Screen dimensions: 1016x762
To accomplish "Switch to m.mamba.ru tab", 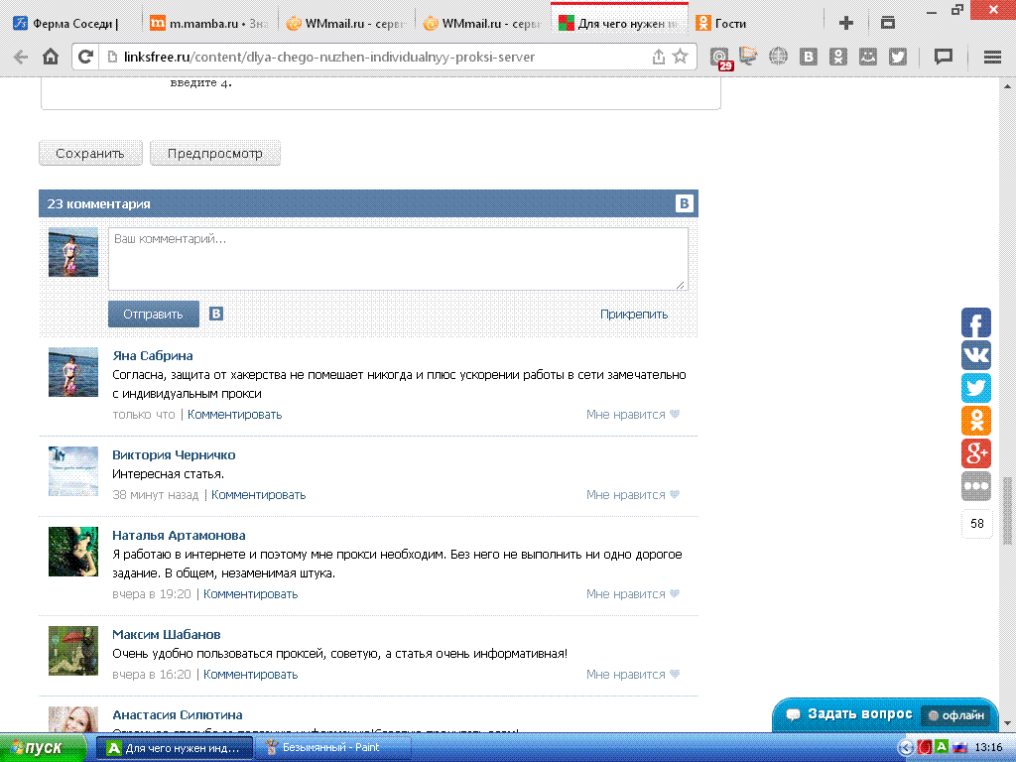I will coord(208,24).
